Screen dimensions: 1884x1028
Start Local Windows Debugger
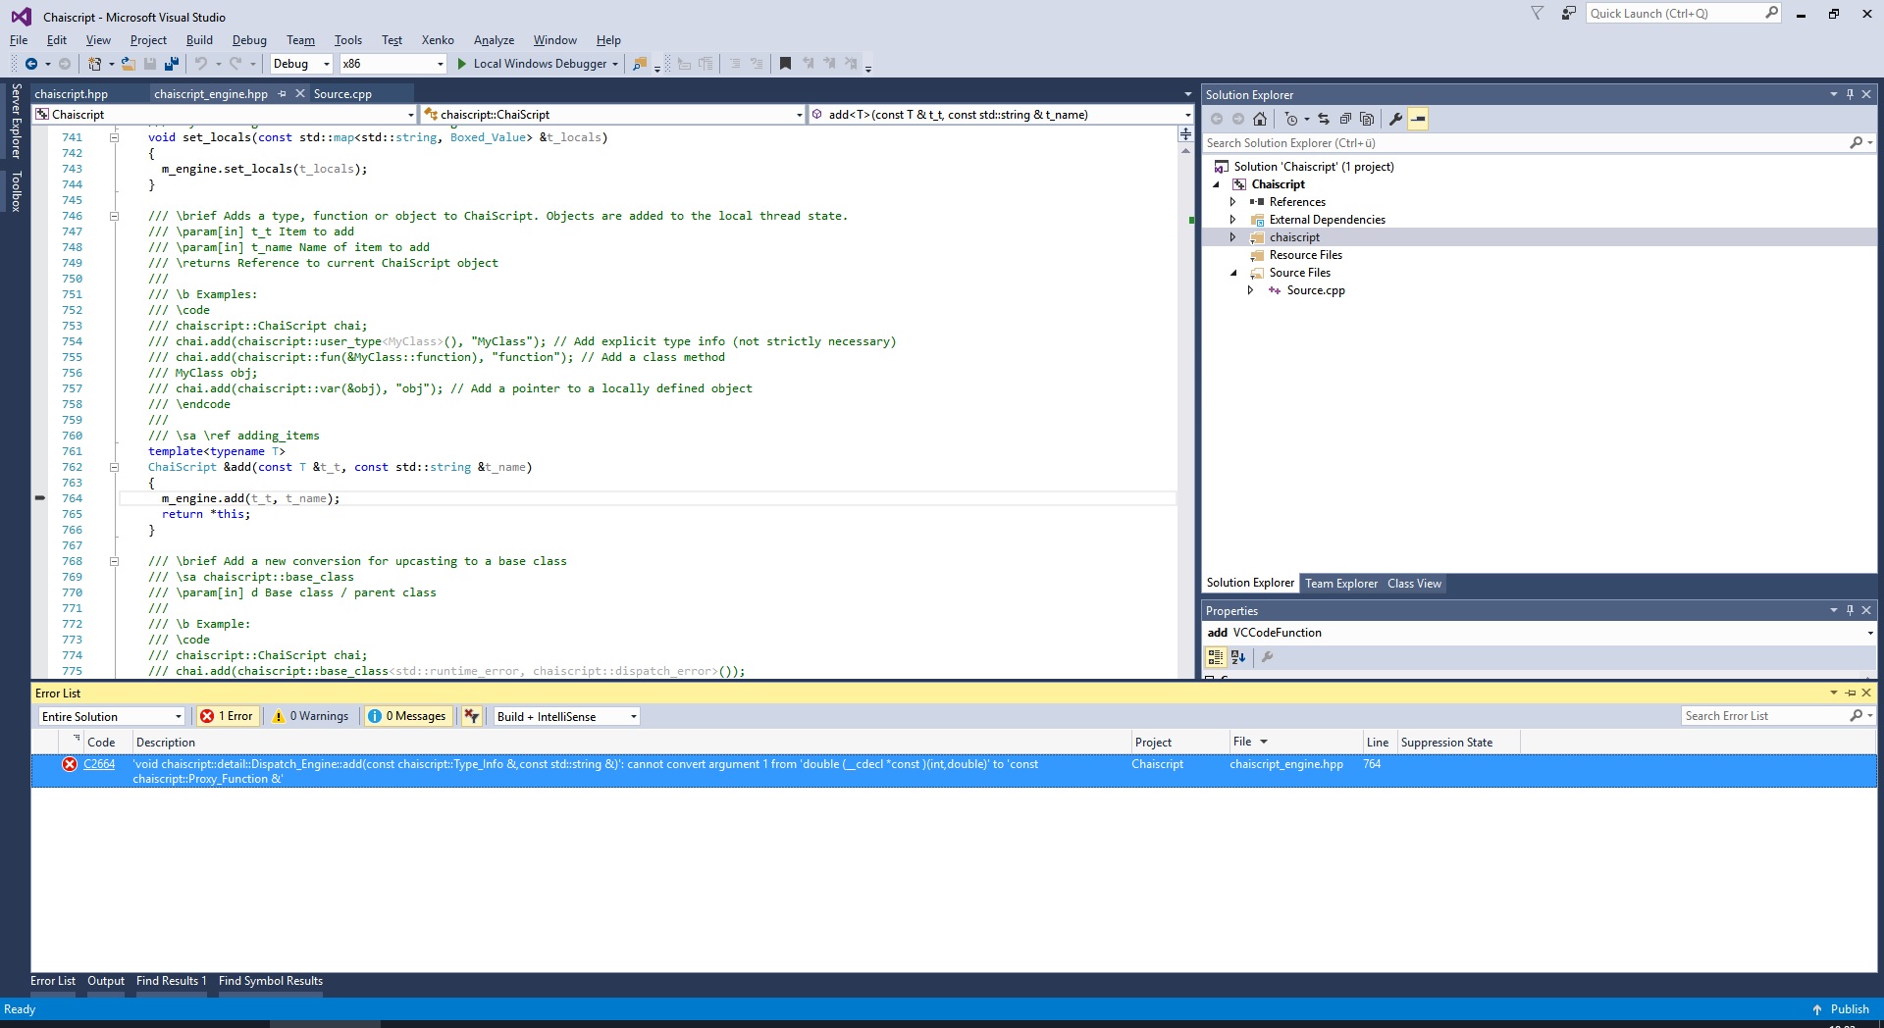tap(538, 64)
